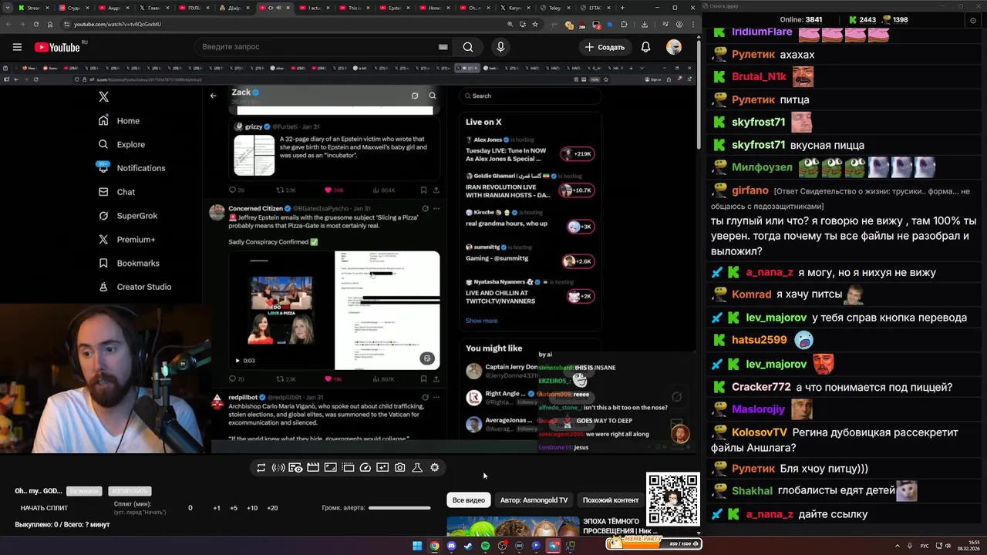Open the browser home icon
Screen dimensions: 987x555
coord(50,25)
